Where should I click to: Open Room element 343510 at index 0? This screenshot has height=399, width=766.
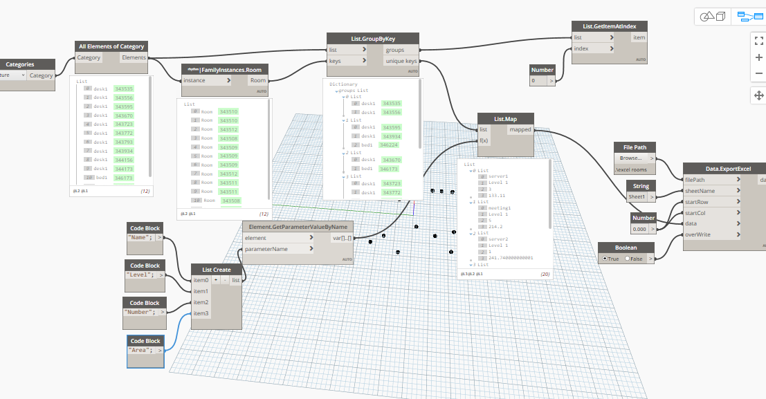(228, 112)
